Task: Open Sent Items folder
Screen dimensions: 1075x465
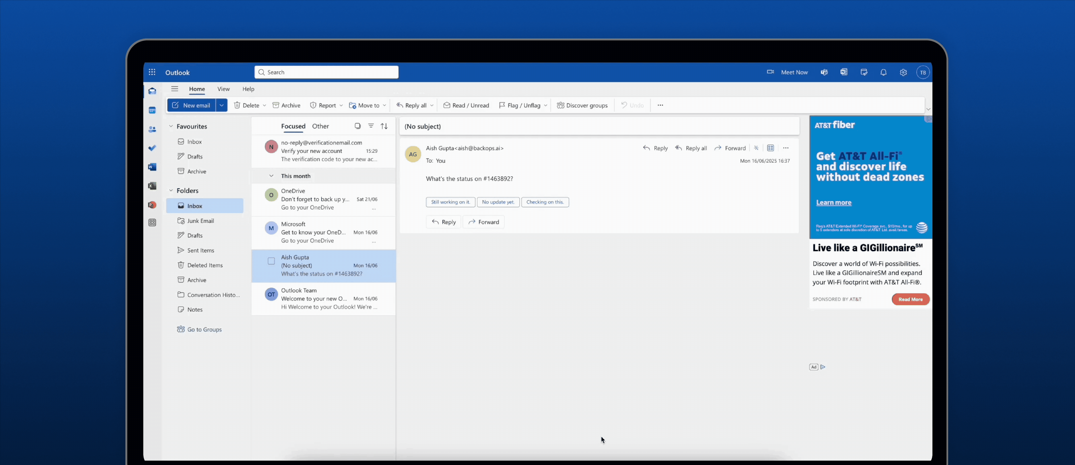Action: (x=205, y=250)
